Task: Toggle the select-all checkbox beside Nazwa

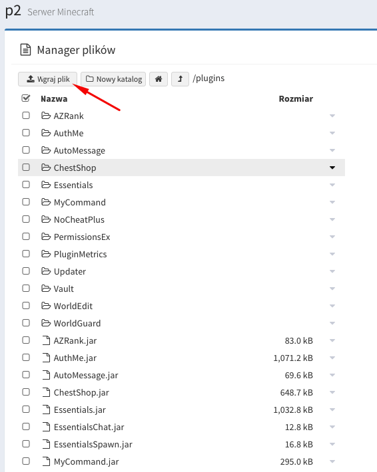Action: pyautogui.click(x=26, y=98)
